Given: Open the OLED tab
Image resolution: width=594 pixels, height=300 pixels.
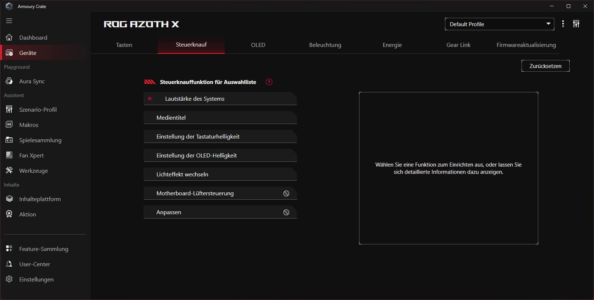Looking at the screenshot, I should 258,45.
